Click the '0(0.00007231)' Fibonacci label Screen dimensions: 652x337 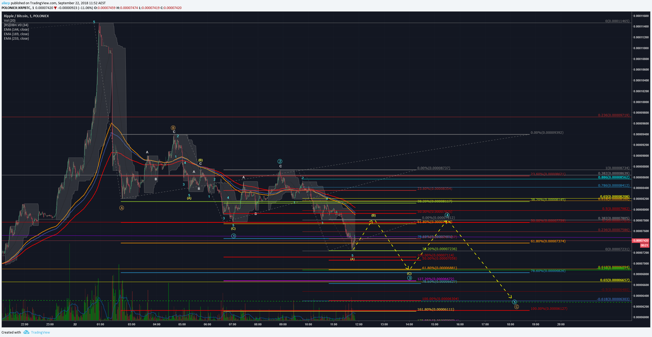pyautogui.click(x=617, y=249)
